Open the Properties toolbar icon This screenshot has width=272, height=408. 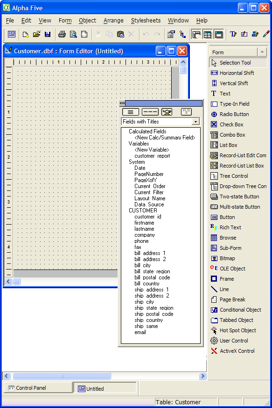tap(171, 34)
